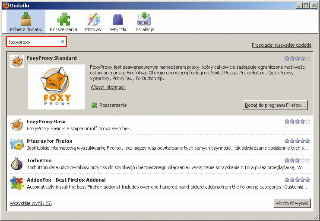Viewport: 320px width, 221px height.
Task: Select the Wtyczki plugins tab
Action: [117, 22]
